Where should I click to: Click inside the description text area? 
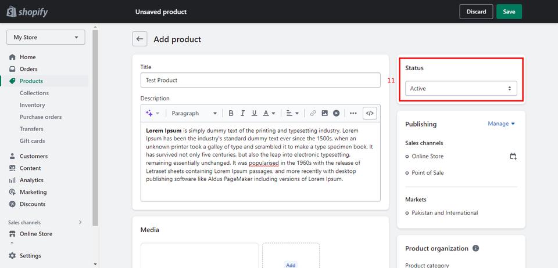[x=260, y=161]
